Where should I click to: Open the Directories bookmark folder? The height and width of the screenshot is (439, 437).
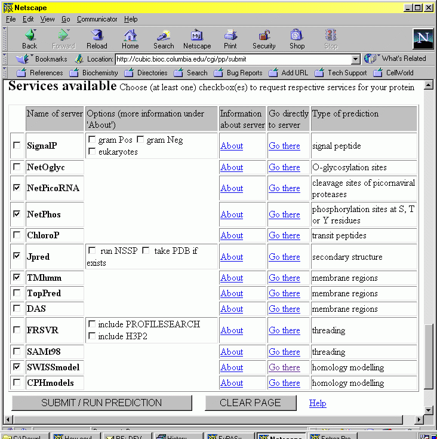pyautogui.click(x=146, y=73)
